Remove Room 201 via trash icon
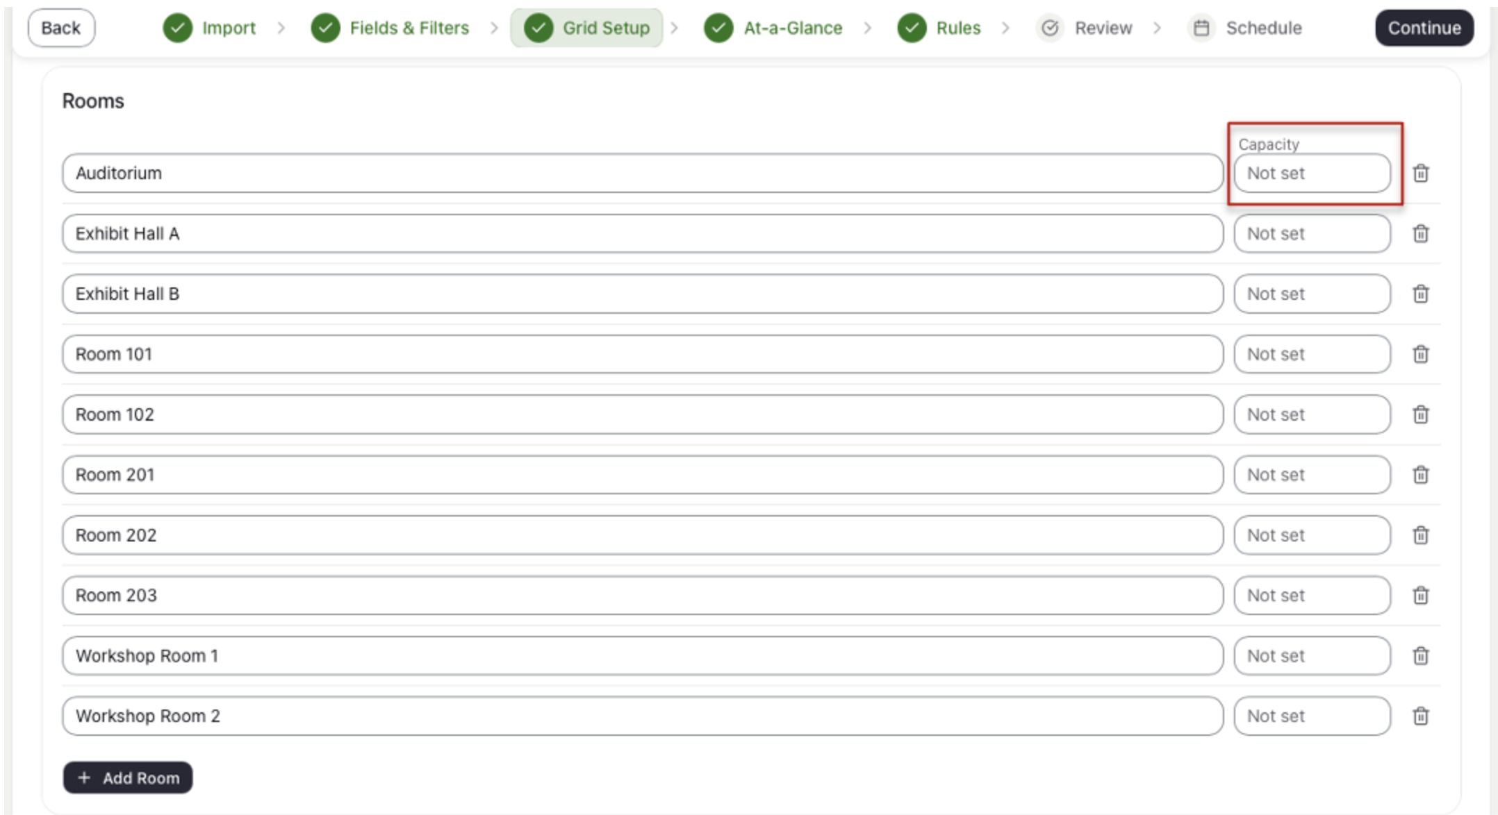The image size is (1498, 815). point(1421,475)
